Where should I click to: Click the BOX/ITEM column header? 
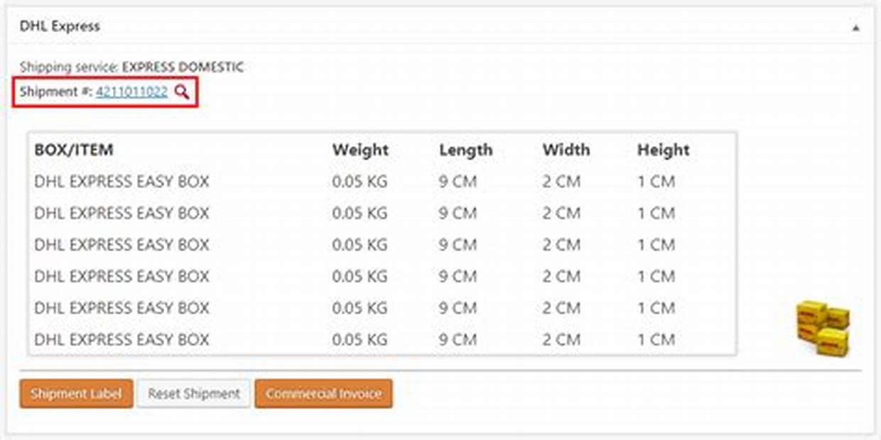[74, 150]
